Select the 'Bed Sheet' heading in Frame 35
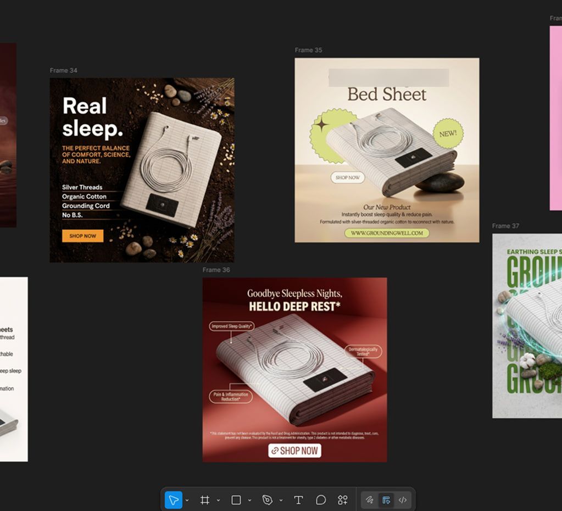The height and width of the screenshot is (511, 562). (x=387, y=95)
